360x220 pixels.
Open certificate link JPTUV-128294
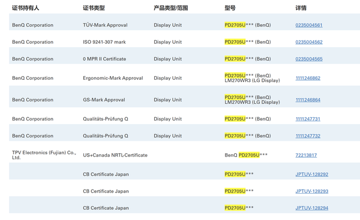click(312, 208)
